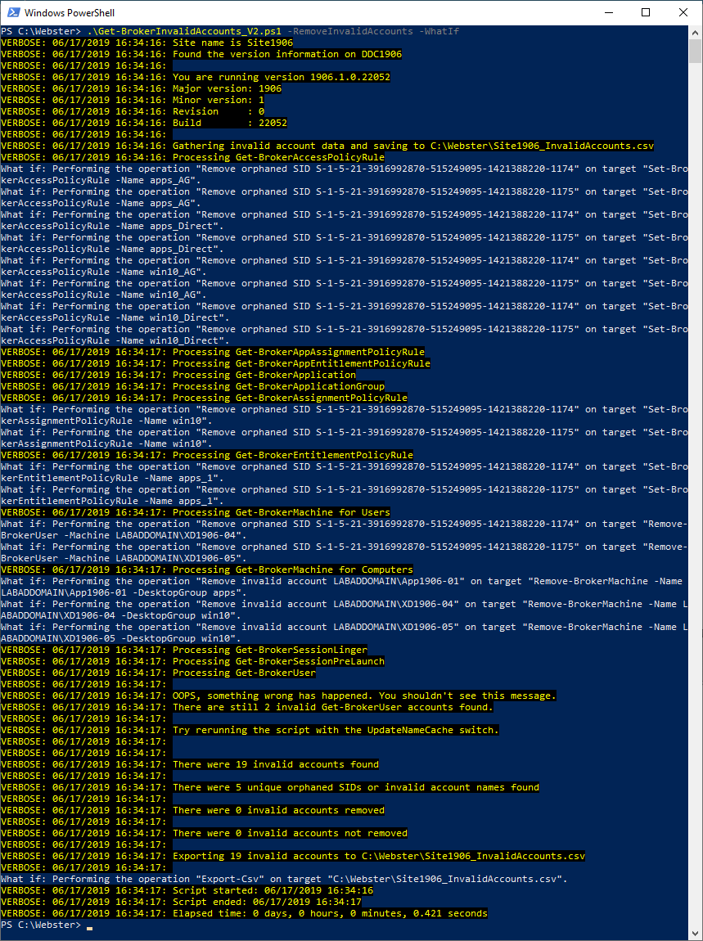Click the "Elapsed time: 0 days" line
The height and width of the screenshot is (941, 703).
click(x=330, y=913)
